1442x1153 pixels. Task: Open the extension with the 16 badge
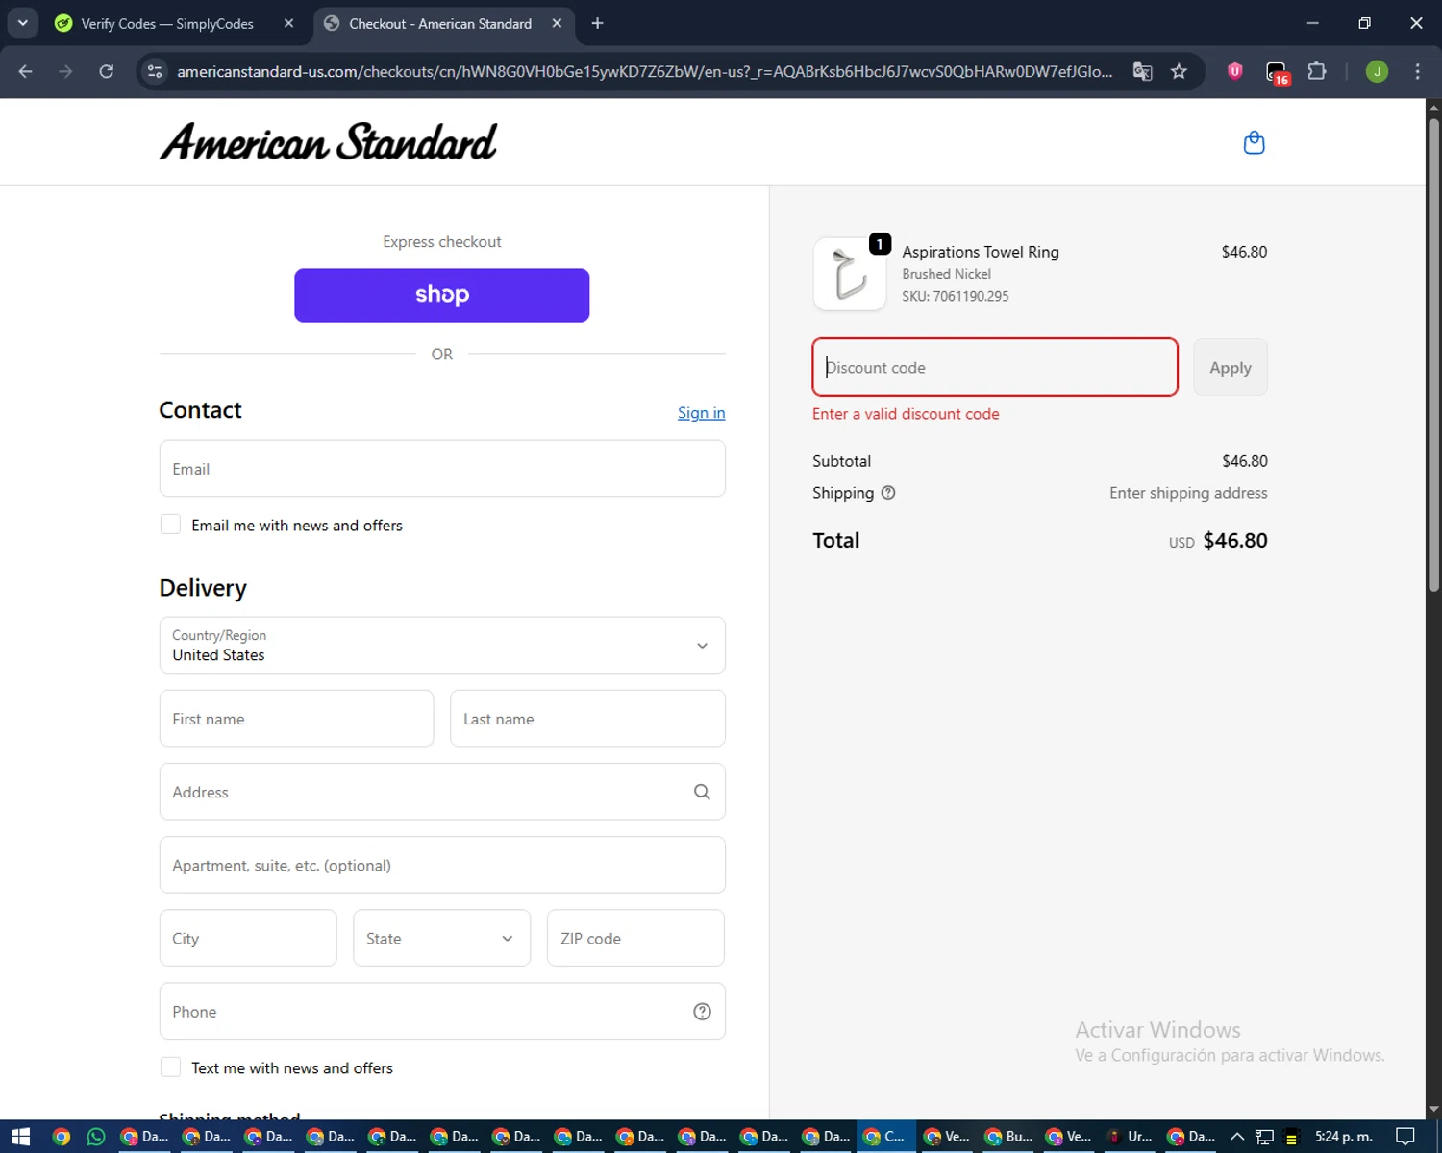click(x=1277, y=72)
